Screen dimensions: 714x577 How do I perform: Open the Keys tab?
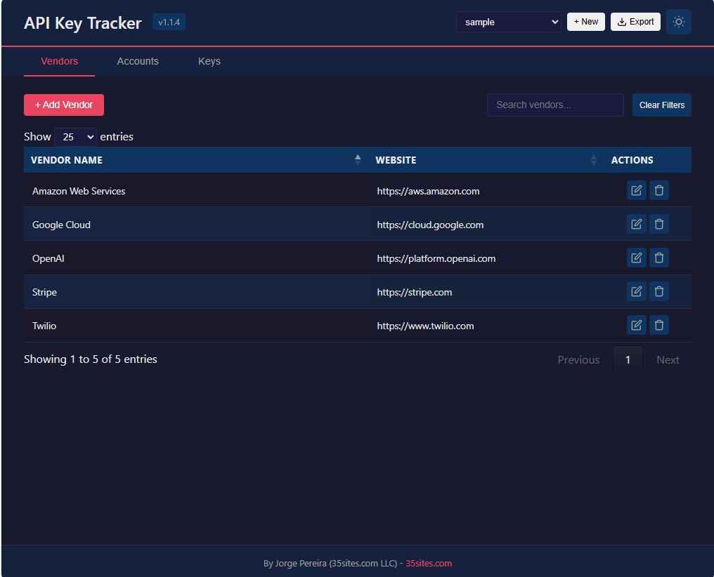(209, 61)
